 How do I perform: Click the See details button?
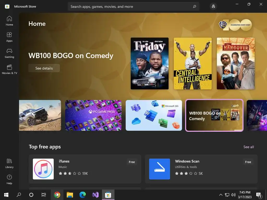(44, 68)
